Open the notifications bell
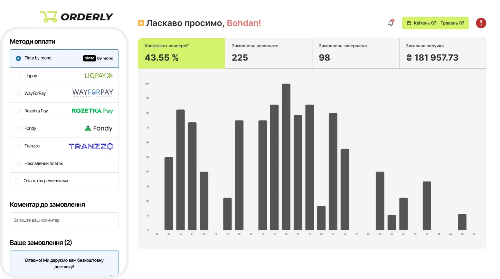500x279 pixels. point(391,23)
